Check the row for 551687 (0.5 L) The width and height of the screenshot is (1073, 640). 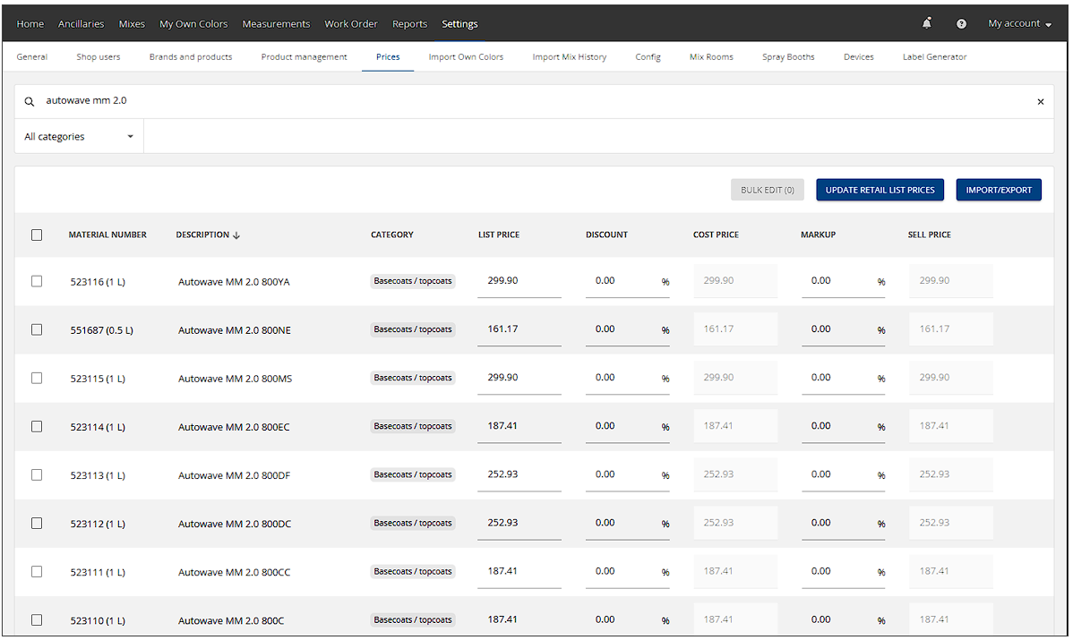37,329
